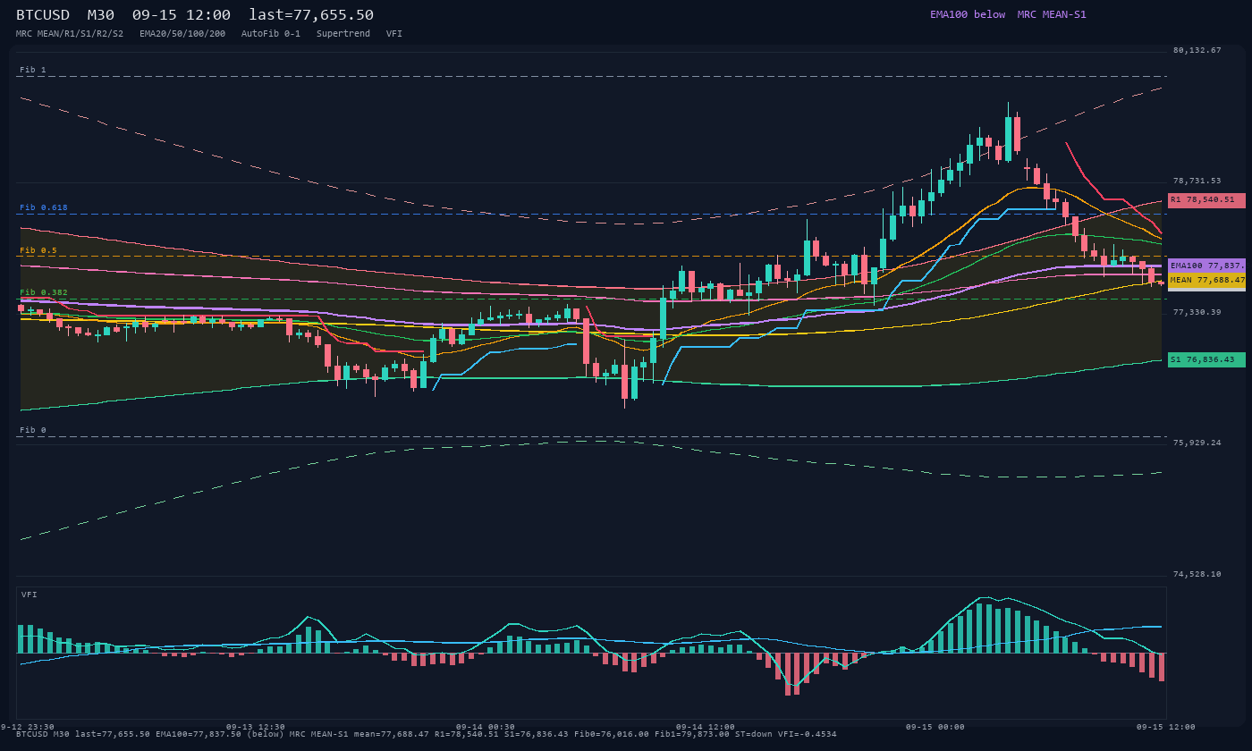Click the 09-12 23:30 time axis label
The image size is (1252, 751).
click(x=27, y=727)
